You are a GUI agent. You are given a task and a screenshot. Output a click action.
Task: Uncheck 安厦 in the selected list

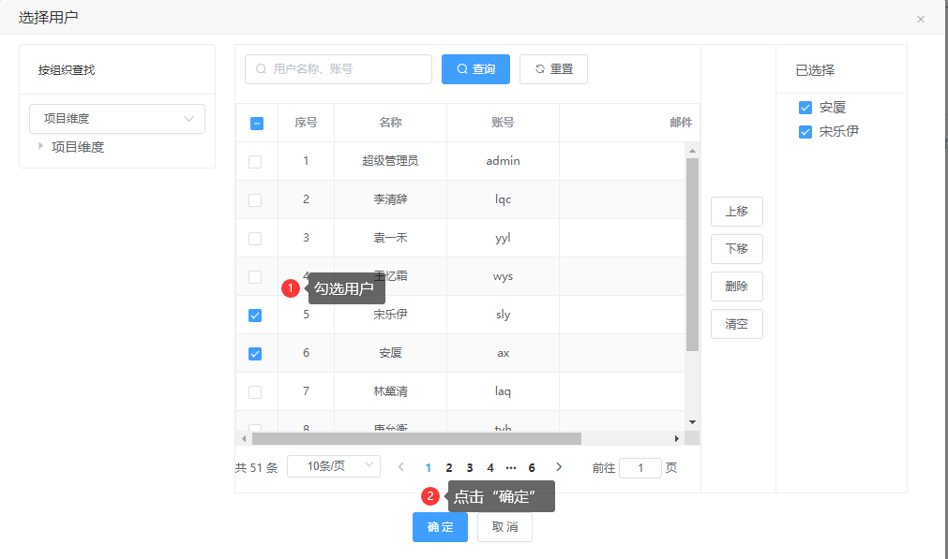pos(805,108)
